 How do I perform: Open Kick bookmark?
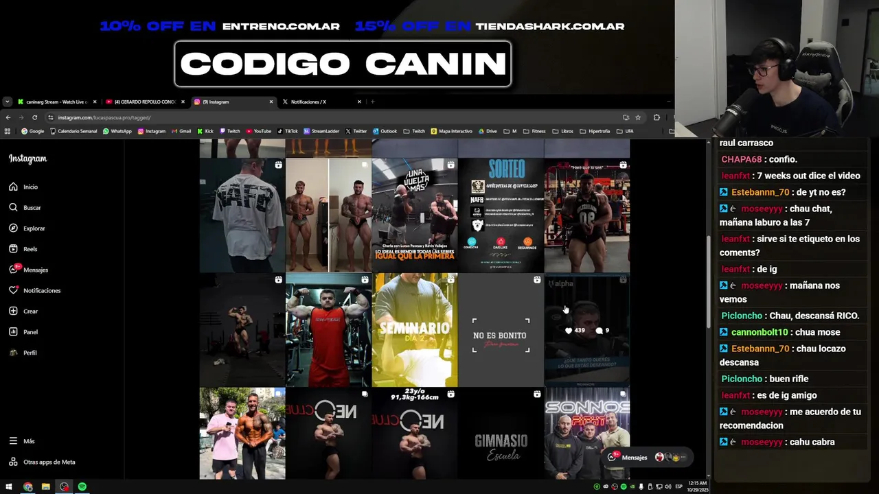205,131
